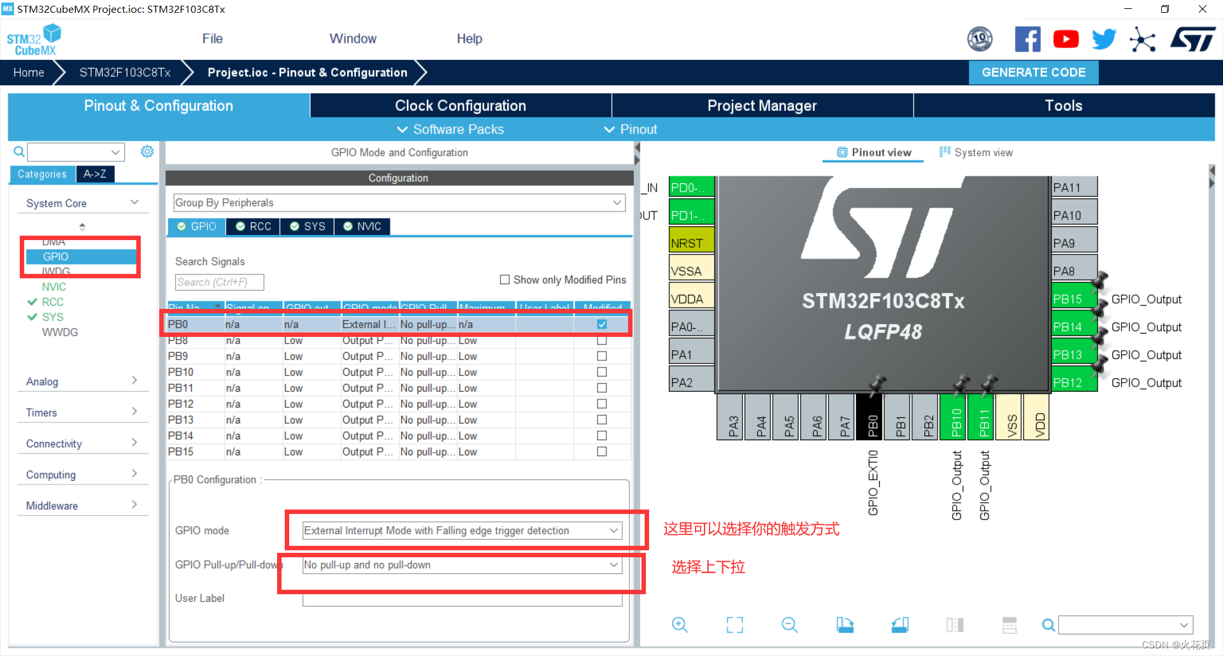
Task: Click the GENERATE CODE button
Action: (1033, 72)
